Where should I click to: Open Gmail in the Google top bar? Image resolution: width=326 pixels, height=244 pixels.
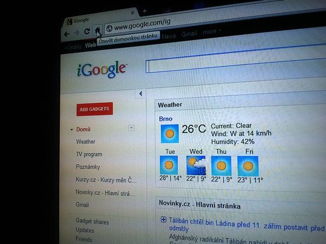click(x=189, y=34)
